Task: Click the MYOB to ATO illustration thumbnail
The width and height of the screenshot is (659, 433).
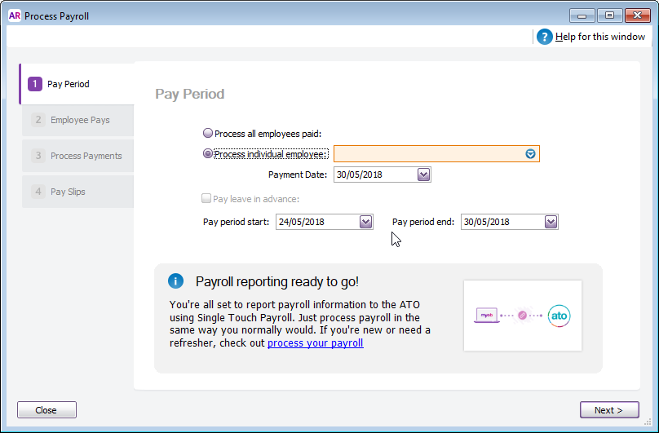Action: [522, 316]
